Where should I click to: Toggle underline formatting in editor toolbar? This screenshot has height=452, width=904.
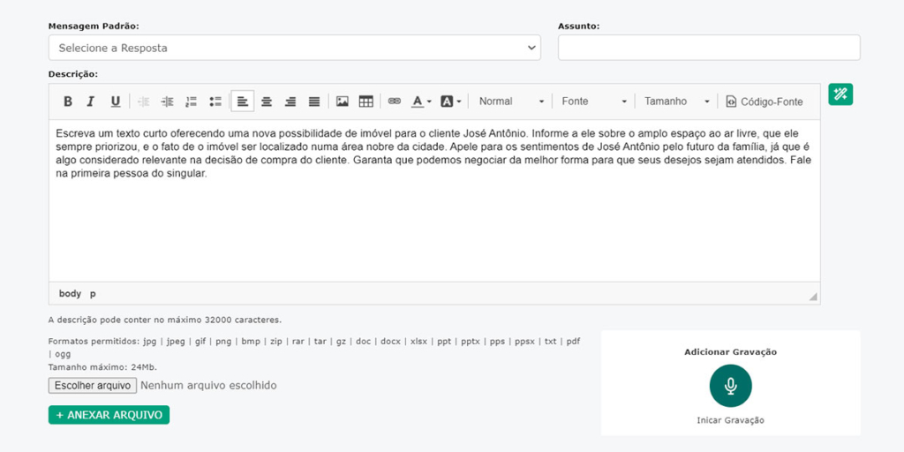pos(116,102)
